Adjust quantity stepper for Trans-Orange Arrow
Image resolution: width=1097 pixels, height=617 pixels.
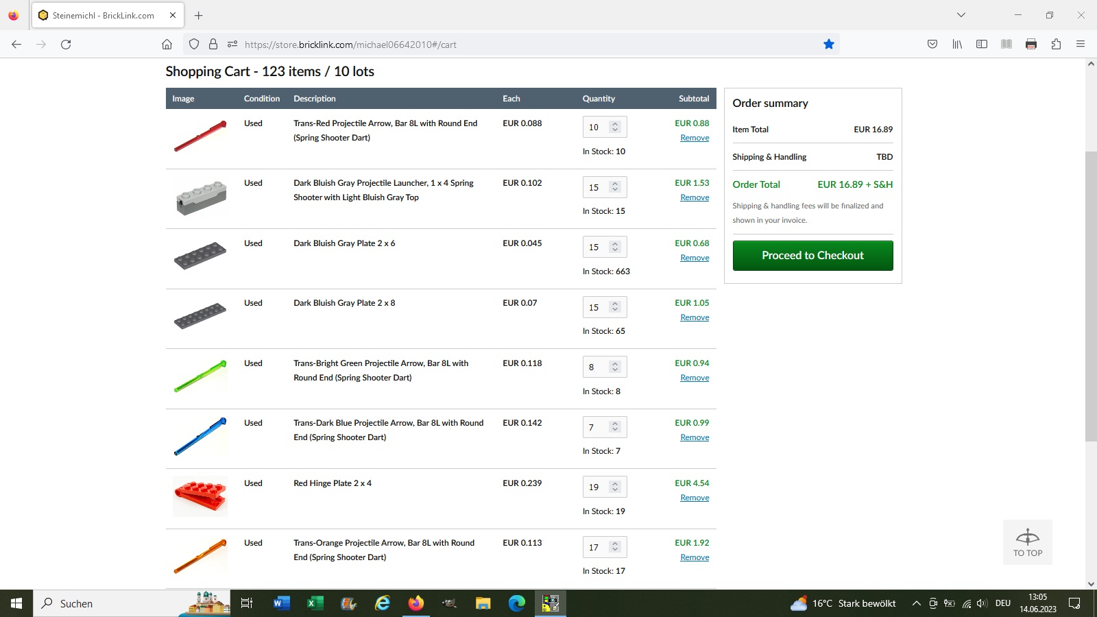click(615, 547)
